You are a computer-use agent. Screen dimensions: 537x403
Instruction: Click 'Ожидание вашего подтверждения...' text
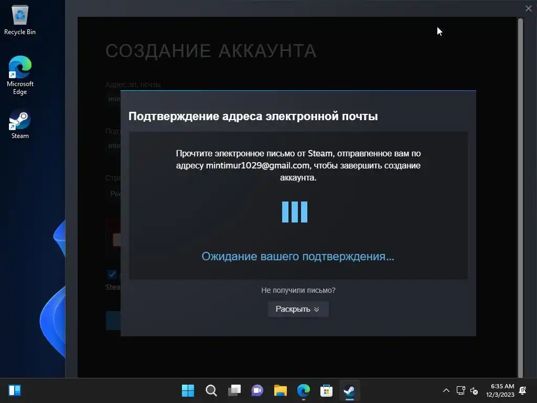click(298, 256)
